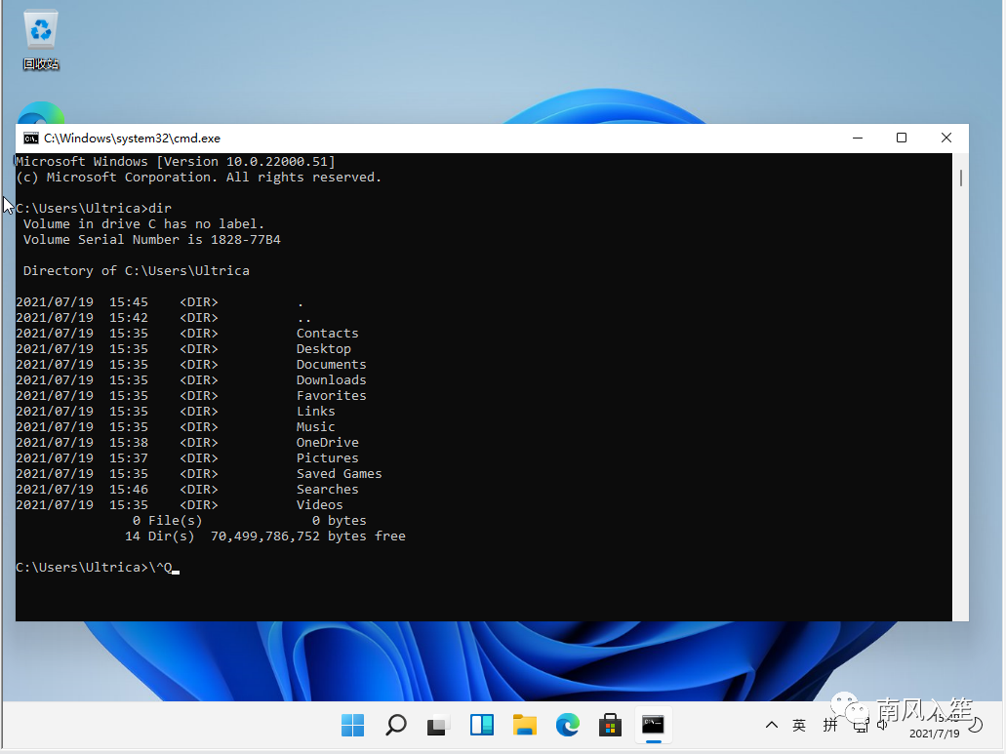Select the cmd.exe taskbar icon

tap(653, 725)
